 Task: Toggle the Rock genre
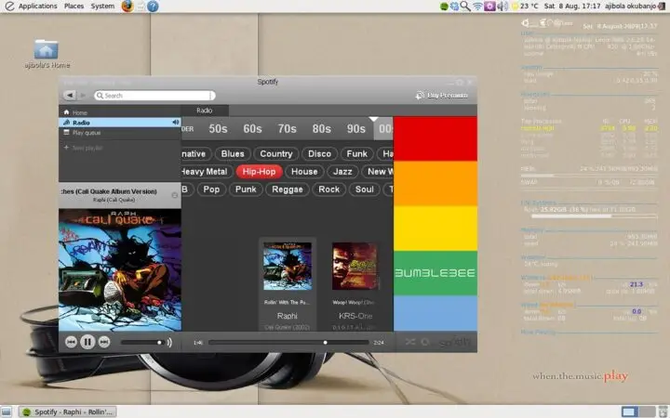[329, 189]
